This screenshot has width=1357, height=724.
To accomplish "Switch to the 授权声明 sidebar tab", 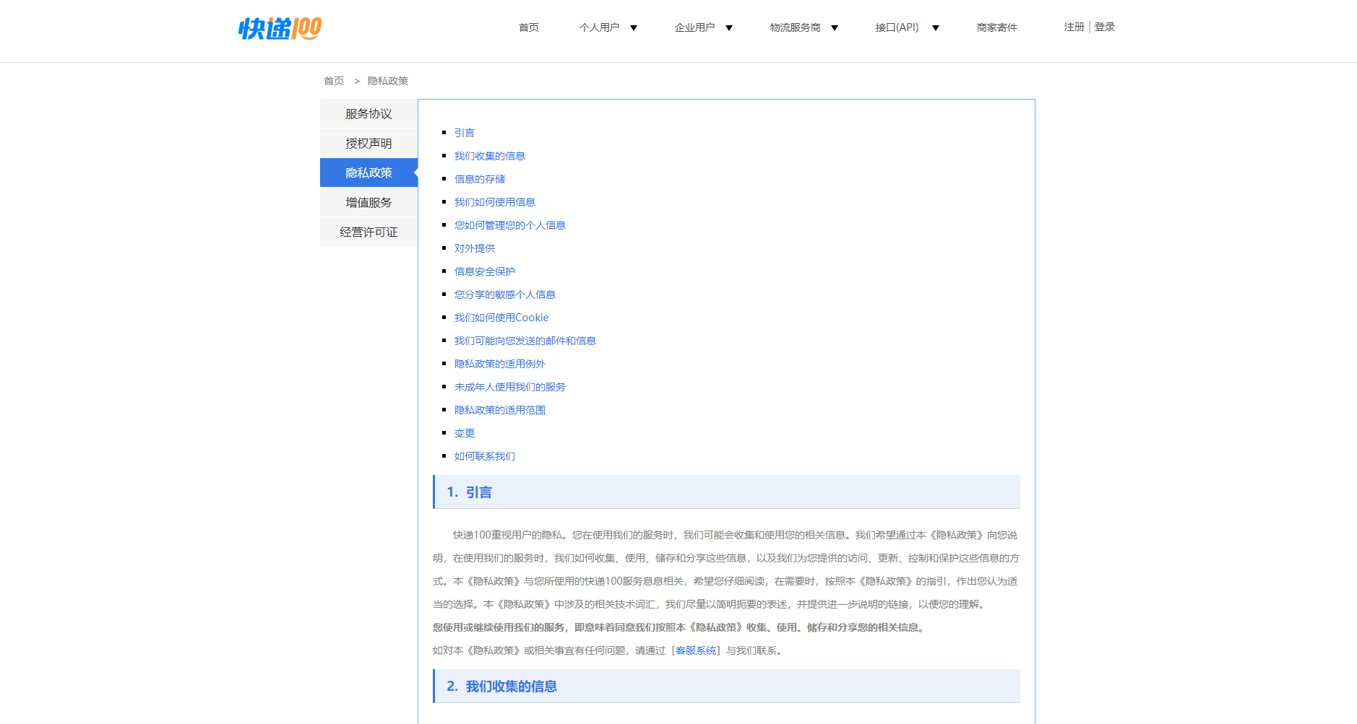I will [x=368, y=143].
